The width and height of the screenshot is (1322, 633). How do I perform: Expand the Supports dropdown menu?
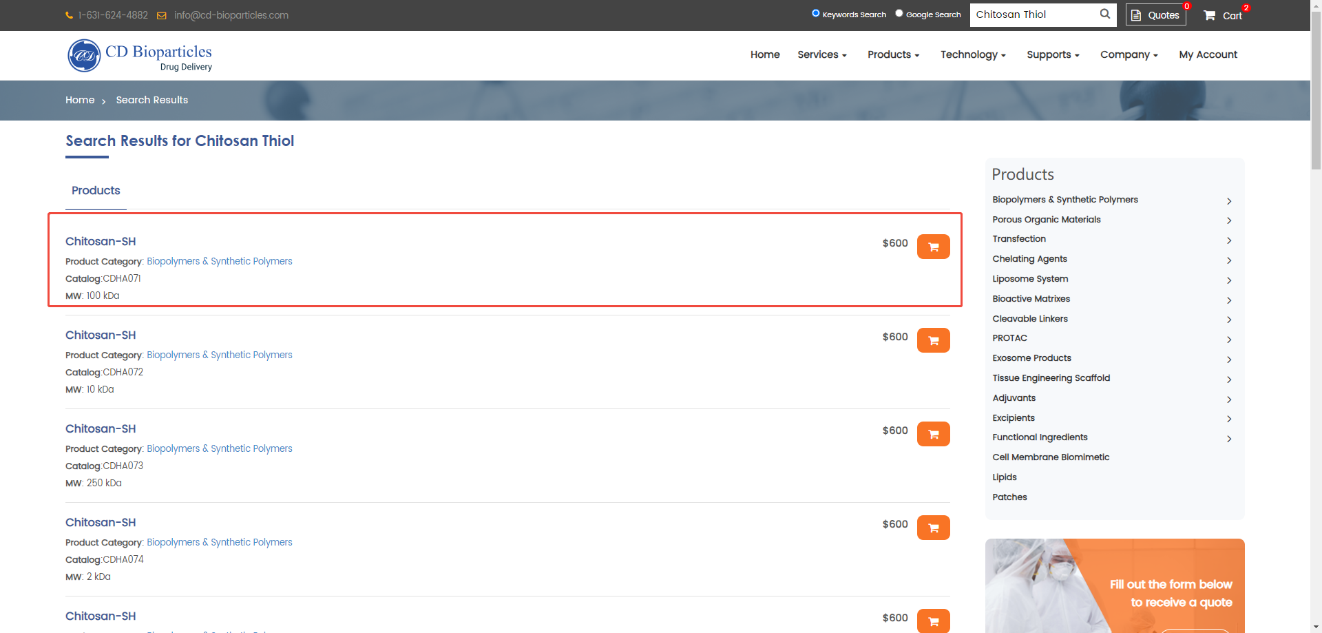point(1053,54)
